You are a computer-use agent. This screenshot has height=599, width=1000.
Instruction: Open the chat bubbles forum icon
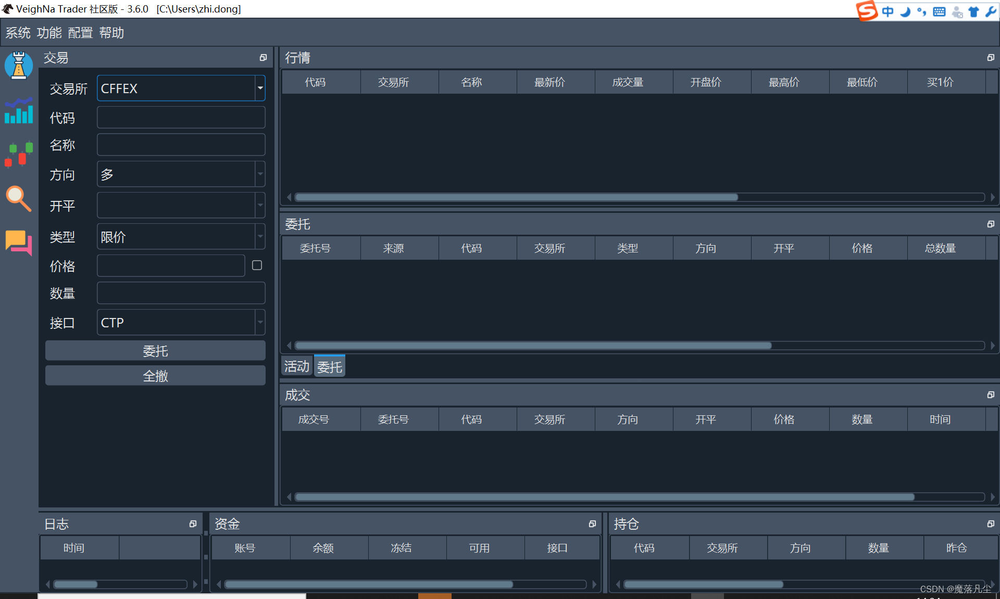[19, 243]
